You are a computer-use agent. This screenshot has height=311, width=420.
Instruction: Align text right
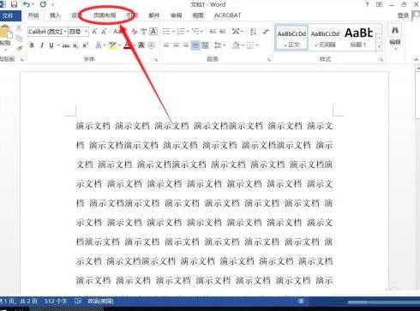[x=186, y=45]
